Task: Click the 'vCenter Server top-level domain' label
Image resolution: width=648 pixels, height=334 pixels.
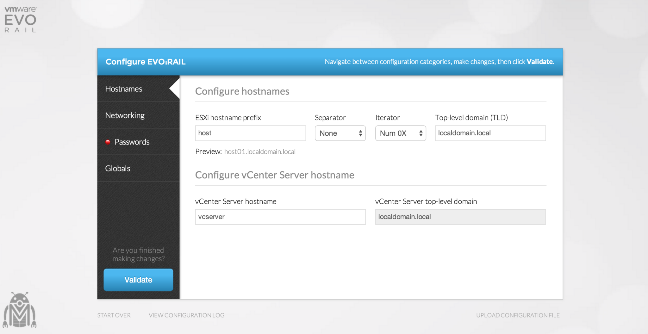Action: (426, 201)
